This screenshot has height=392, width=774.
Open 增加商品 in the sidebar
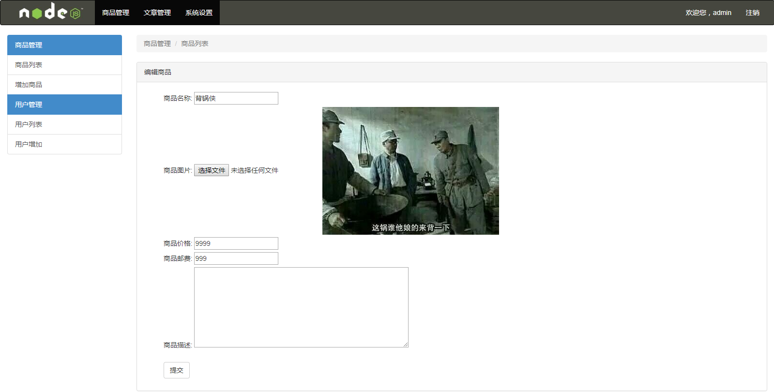click(64, 85)
